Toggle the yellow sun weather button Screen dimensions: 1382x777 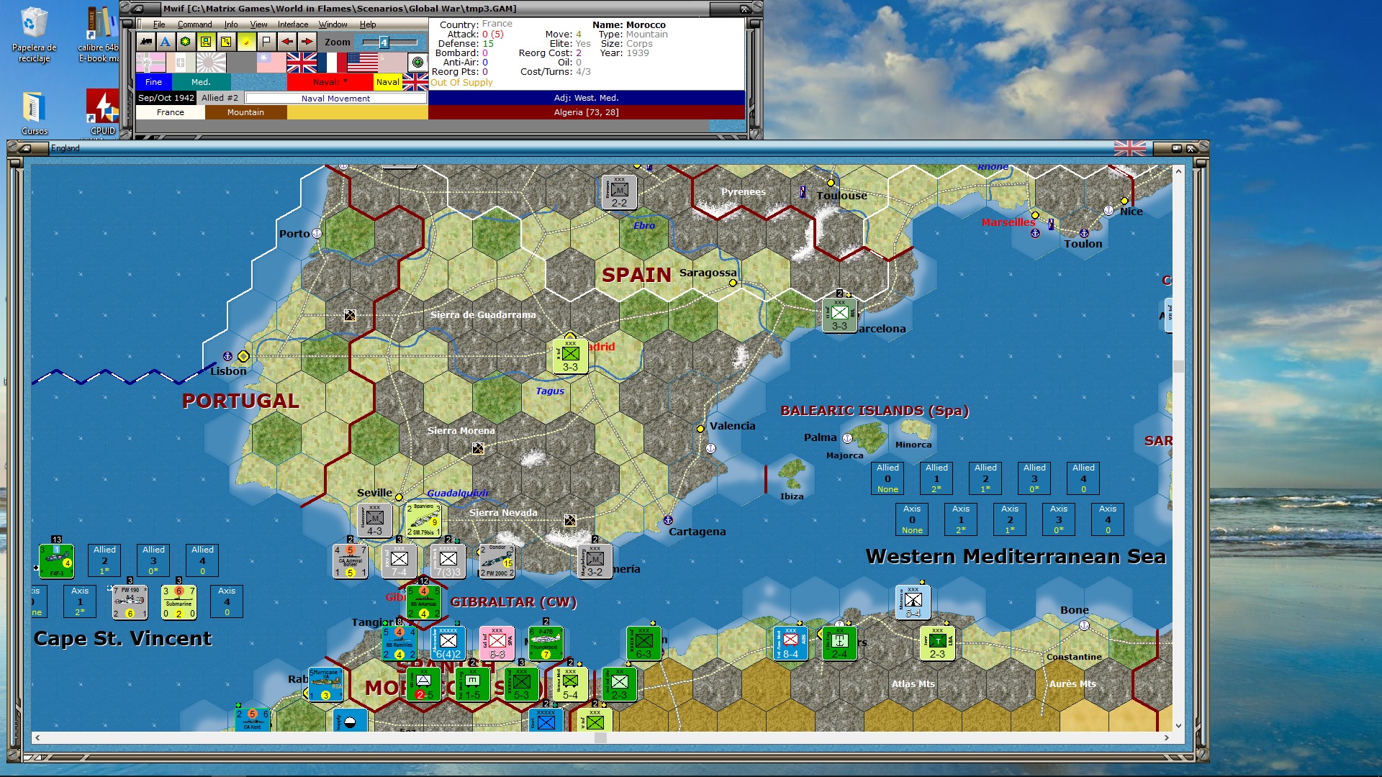coord(246,42)
